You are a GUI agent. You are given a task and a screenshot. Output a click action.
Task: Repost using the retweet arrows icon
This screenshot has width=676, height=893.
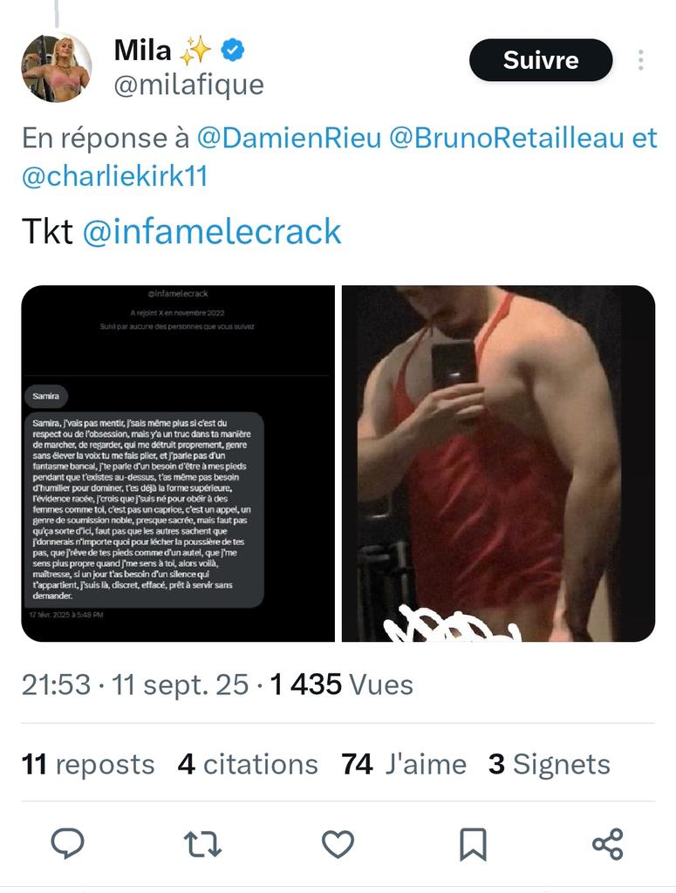click(x=202, y=844)
